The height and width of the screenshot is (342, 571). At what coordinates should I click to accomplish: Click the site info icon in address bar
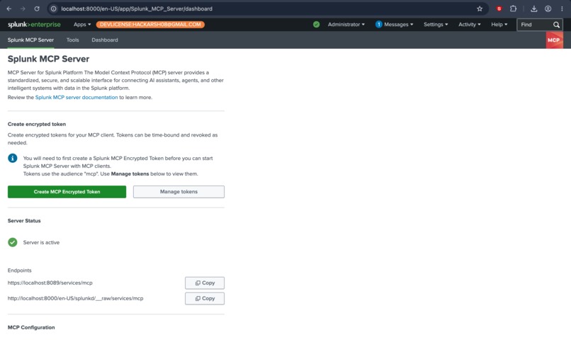click(54, 8)
